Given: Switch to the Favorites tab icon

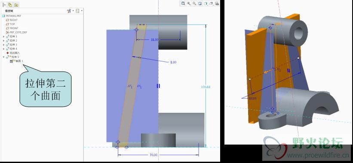Looking at the screenshot, I should point(16,5).
